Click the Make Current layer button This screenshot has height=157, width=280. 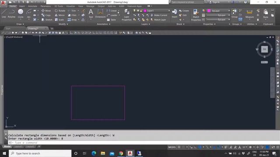[x=159, y=15]
